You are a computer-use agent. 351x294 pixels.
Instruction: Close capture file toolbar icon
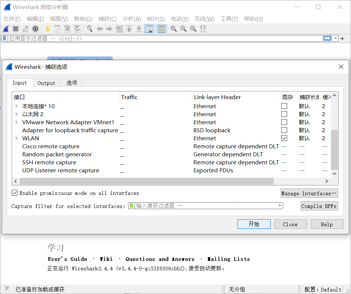pyautogui.click(x=67, y=29)
